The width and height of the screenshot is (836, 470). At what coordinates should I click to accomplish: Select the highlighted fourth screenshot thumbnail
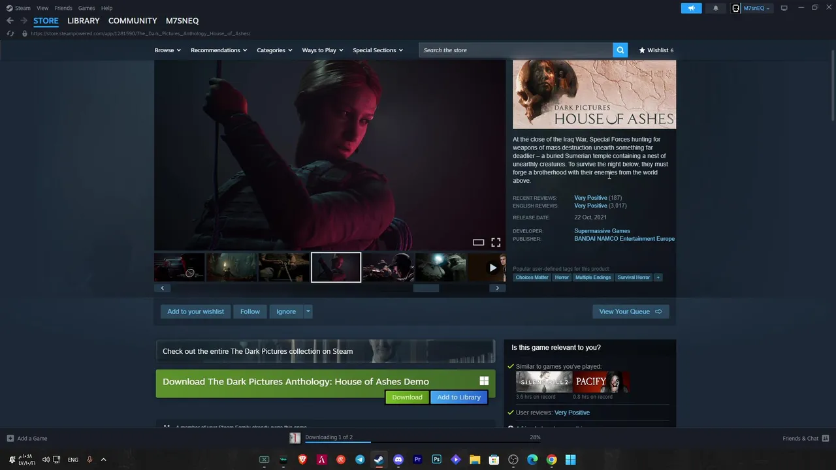point(336,268)
